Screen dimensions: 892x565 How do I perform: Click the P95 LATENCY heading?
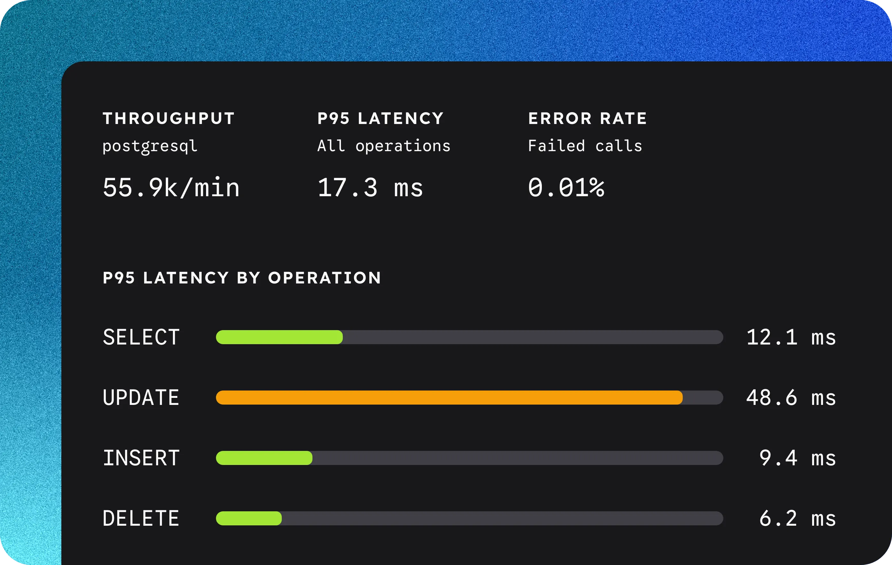click(381, 119)
